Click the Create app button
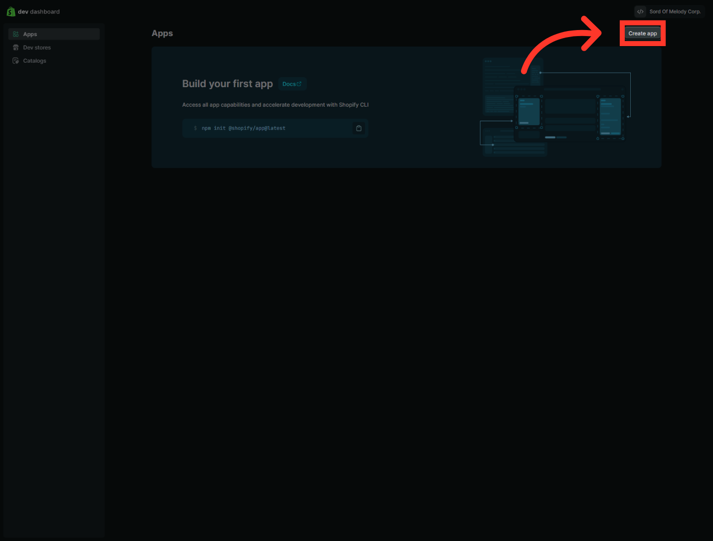This screenshot has width=713, height=541. pyautogui.click(x=642, y=34)
